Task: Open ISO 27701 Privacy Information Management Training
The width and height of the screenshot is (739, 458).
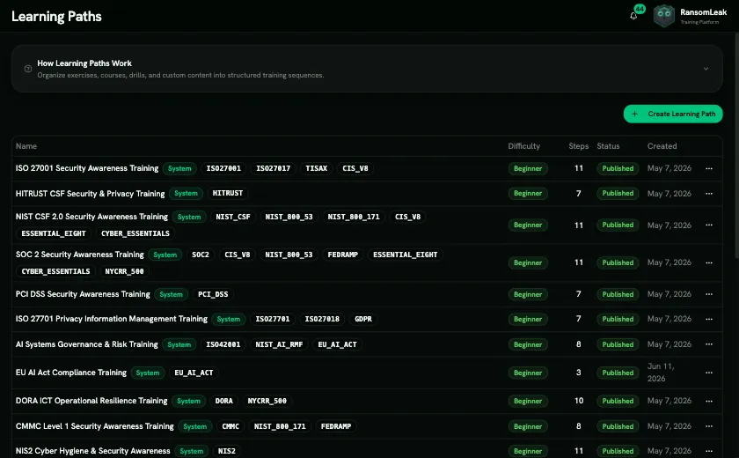Action: coord(111,319)
